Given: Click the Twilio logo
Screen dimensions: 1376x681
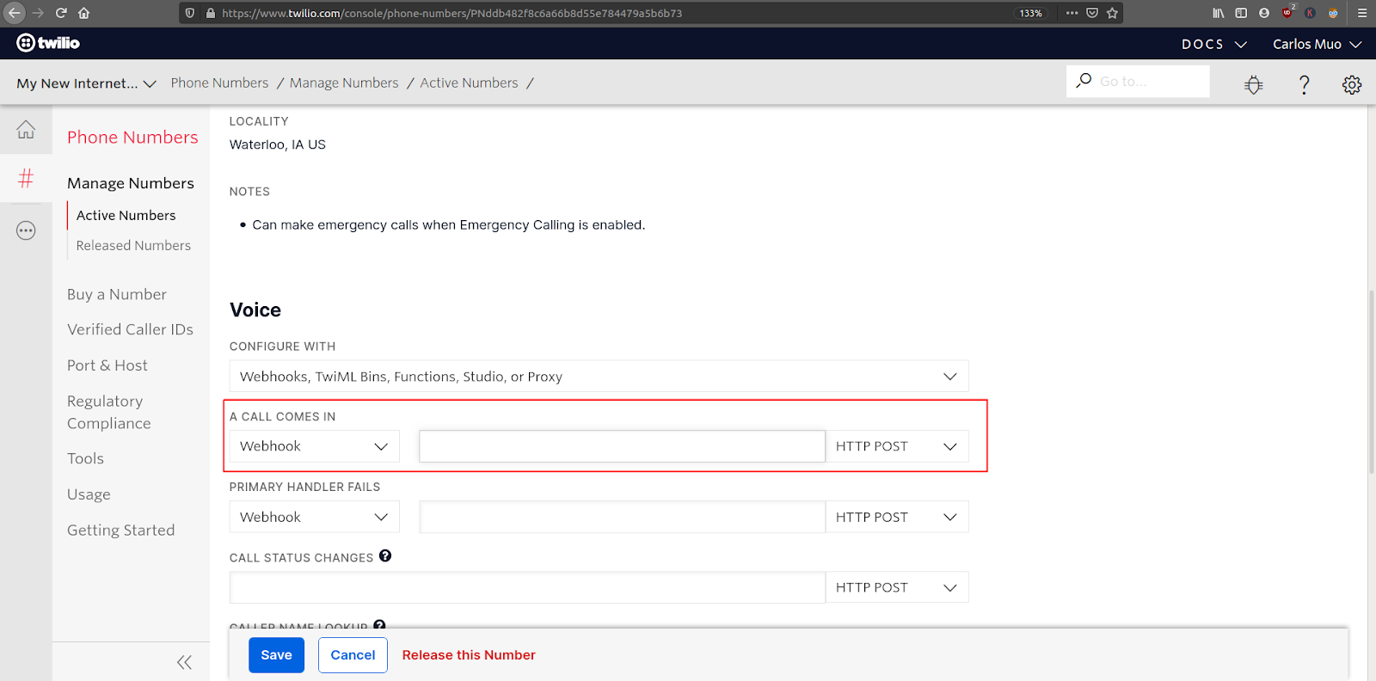Looking at the screenshot, I should (x=48, y=43).
